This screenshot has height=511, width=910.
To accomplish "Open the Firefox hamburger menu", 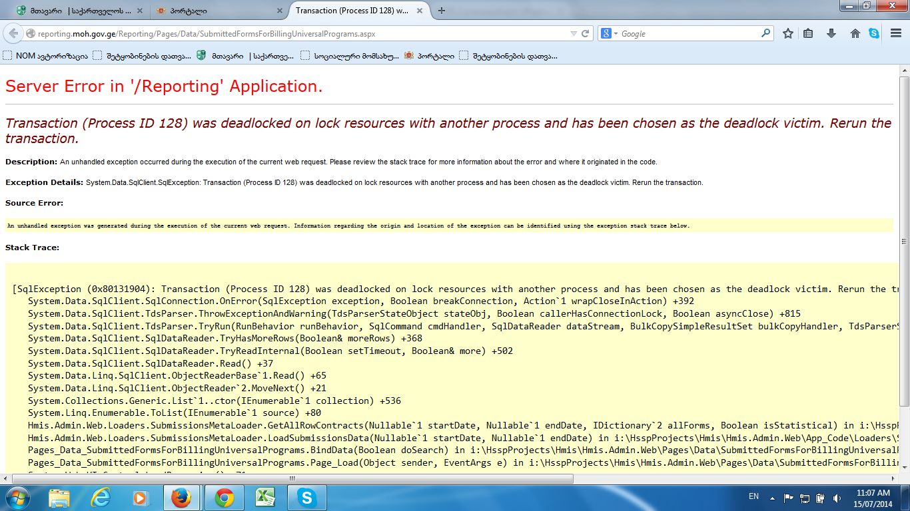I will click(x=896, y=33).
